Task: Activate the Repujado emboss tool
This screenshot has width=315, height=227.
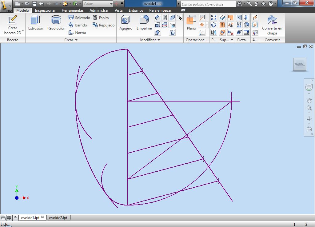Action: click(103, 25)
